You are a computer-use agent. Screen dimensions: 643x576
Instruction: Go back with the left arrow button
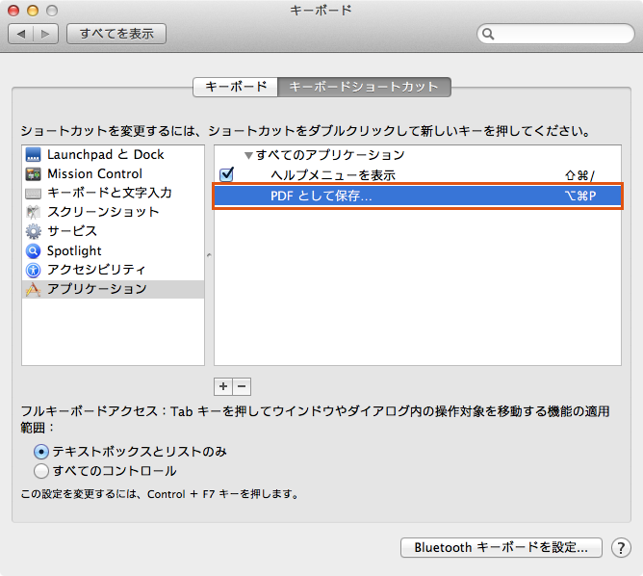pyautogui.click(x=21, y=34)
